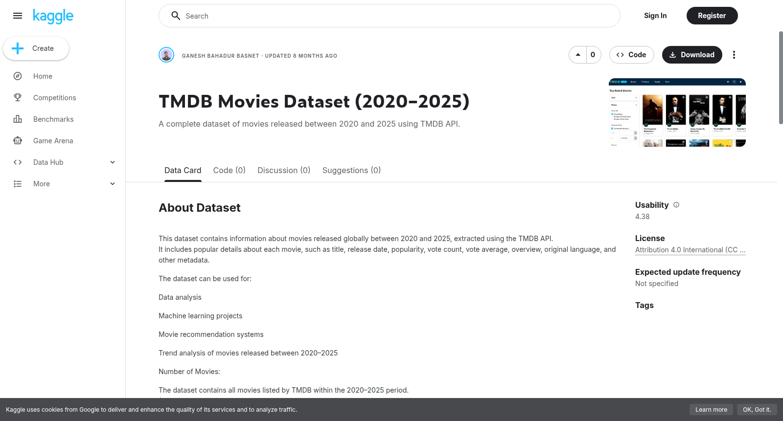
Task: Click the Benchmarks chart icon
Action: click(18, 119)
